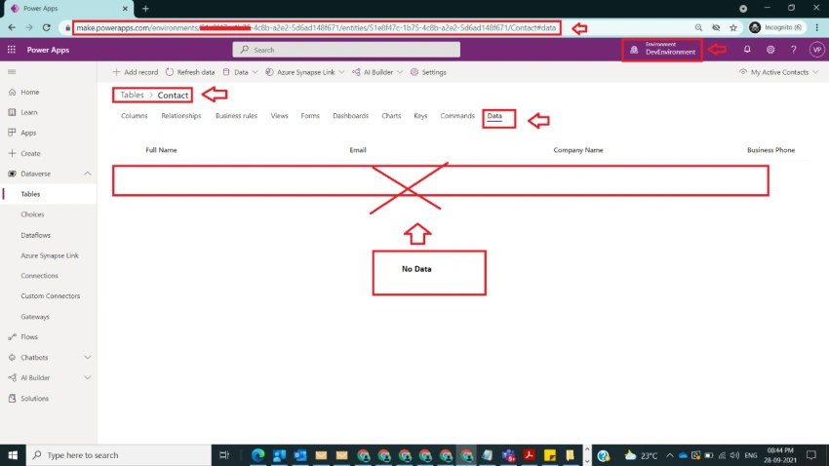This screenshot has height=466, width=829.
Task: Sort by the Full Name column header
Action: tap(161, 150)
